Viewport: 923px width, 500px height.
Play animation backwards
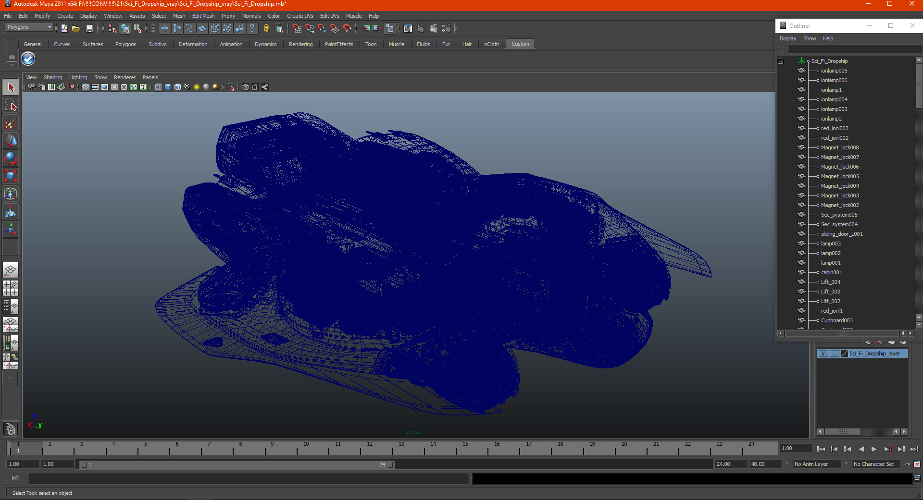tap(861, 449)
